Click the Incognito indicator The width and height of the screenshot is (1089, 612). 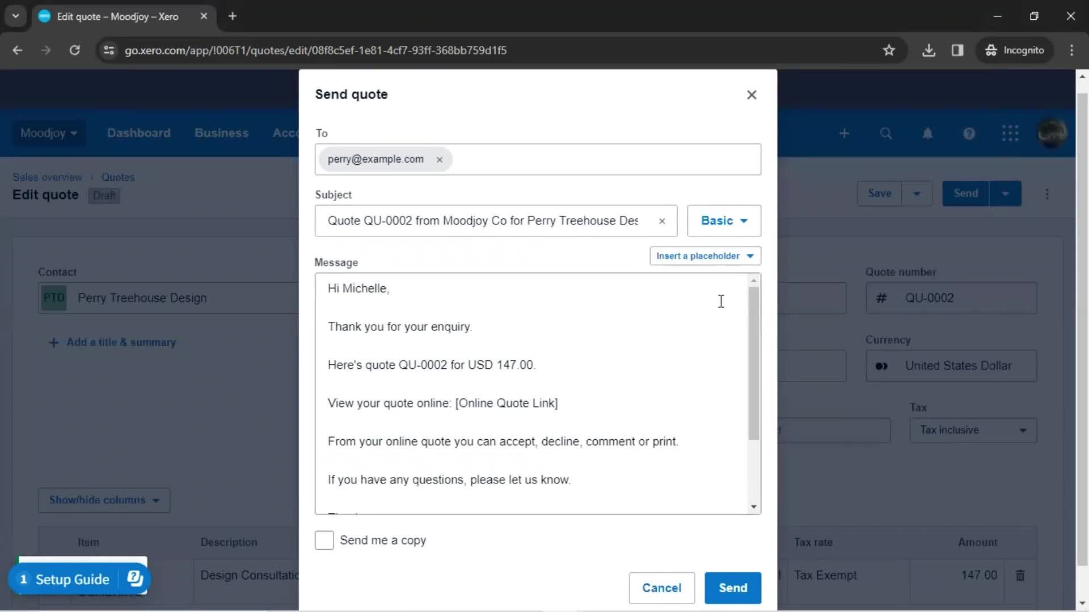click(1015, 50)
